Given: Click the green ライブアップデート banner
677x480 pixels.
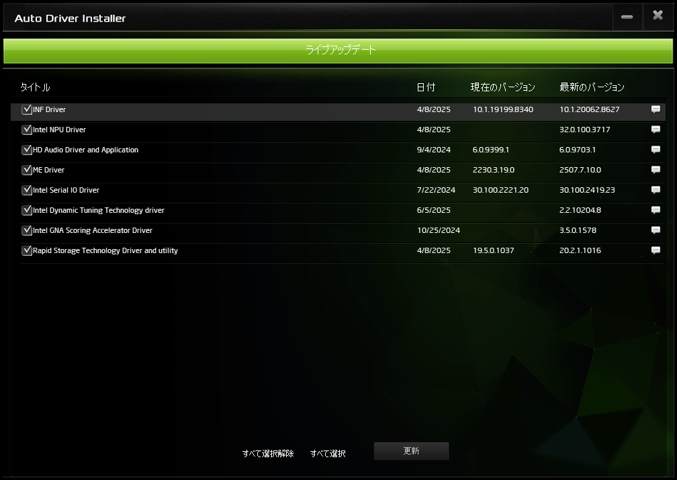Looking at the screenshot, I should click(x=338, y=51).
